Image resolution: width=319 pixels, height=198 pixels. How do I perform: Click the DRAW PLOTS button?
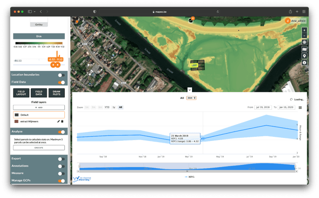pos(56,93)
